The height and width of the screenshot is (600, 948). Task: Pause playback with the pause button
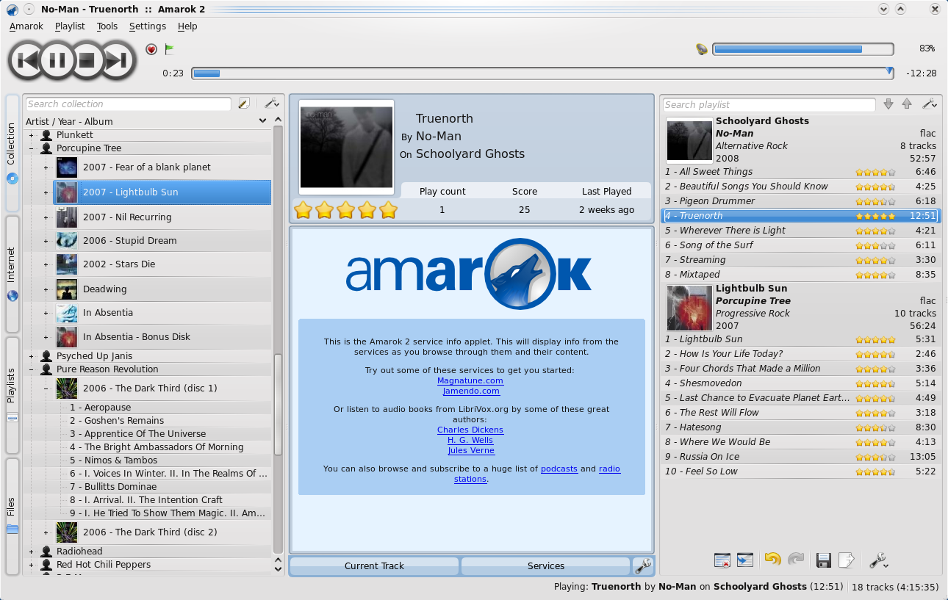pos(58,59)
